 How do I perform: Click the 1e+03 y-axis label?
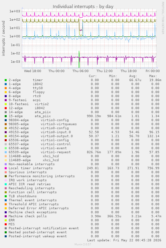(x=15, y=11)
